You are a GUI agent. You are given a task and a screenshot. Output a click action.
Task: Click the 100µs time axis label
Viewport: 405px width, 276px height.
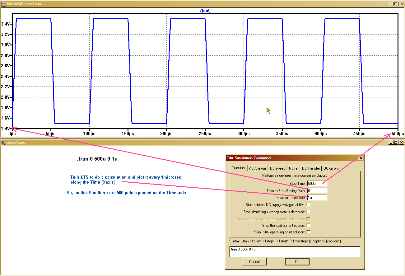pyautogui.click(x=89, y=133)
